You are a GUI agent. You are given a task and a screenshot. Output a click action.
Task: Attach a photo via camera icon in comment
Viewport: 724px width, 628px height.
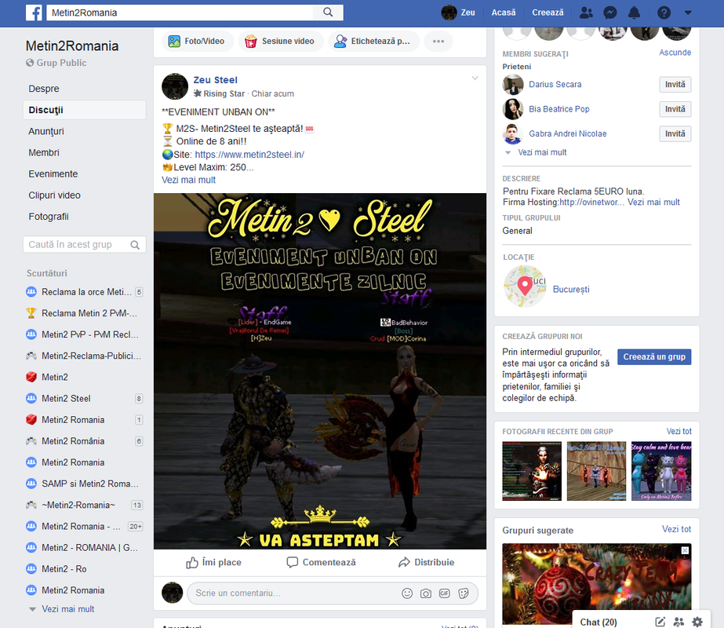(x=426, y=593)
